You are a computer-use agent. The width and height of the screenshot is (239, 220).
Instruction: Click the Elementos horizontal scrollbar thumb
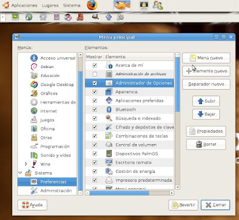click(x=119, y=193)
